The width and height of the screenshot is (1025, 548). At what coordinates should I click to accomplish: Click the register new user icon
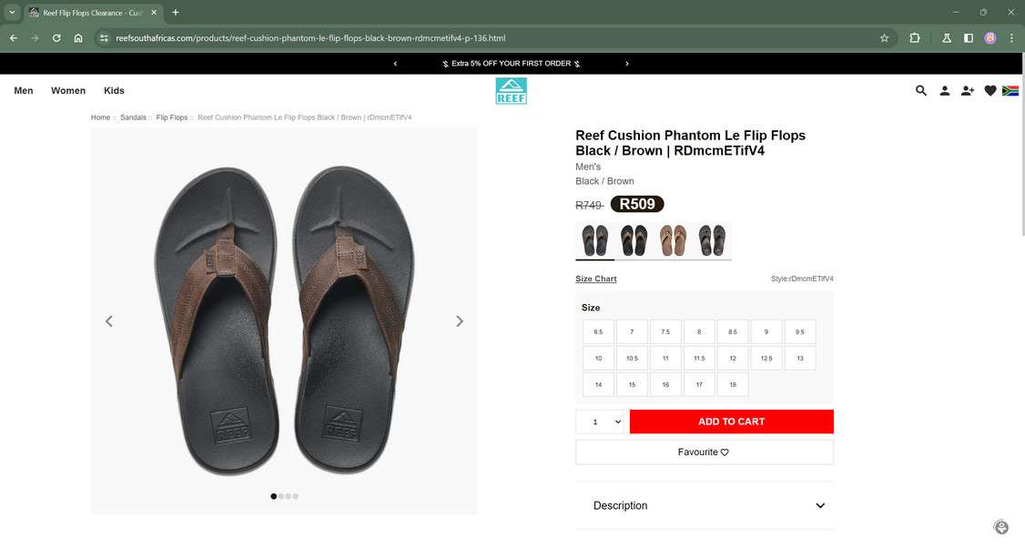tap(968, 91)
